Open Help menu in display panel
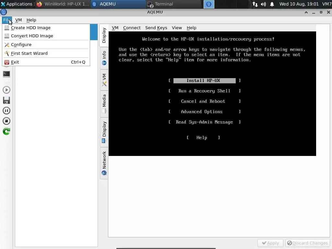 click(x=191, y=28)
